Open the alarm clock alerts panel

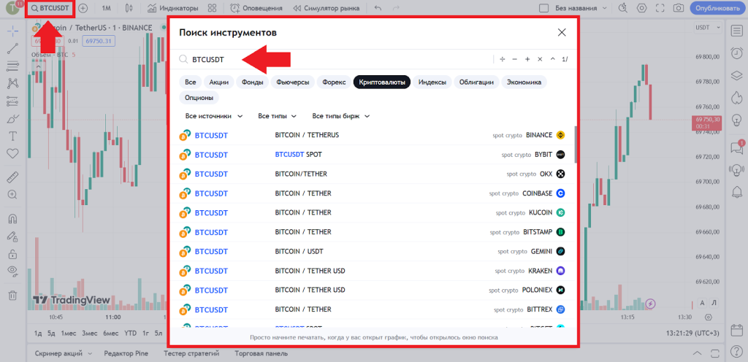[x=736, y=52]
